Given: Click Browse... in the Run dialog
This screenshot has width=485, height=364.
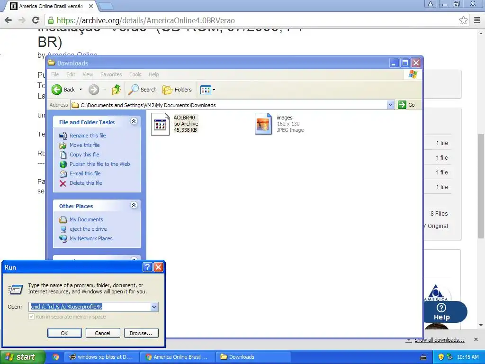Looking at the screenshot, I should (141, 333).
